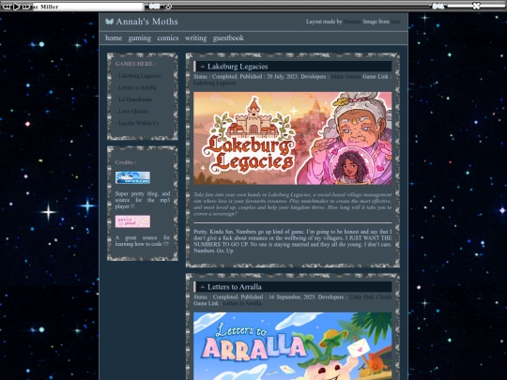Open the Little Pink Clouds developer link
Image resolution: width=507 pixels, height=380 pixels.
point(370,296)
